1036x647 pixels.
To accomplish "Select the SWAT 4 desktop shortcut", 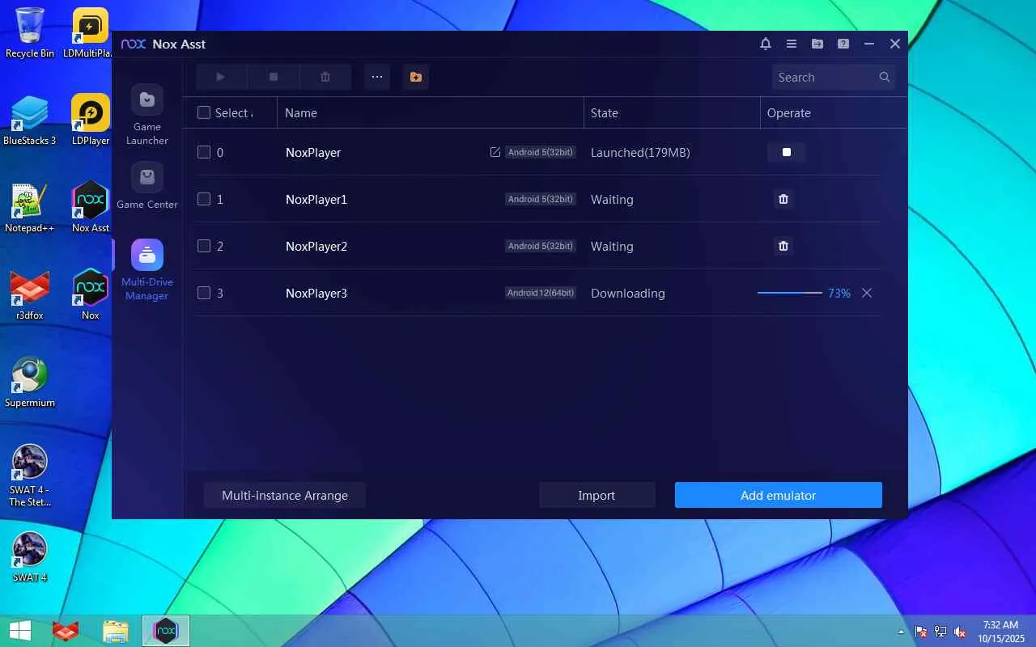I will [x=30, y=557].
